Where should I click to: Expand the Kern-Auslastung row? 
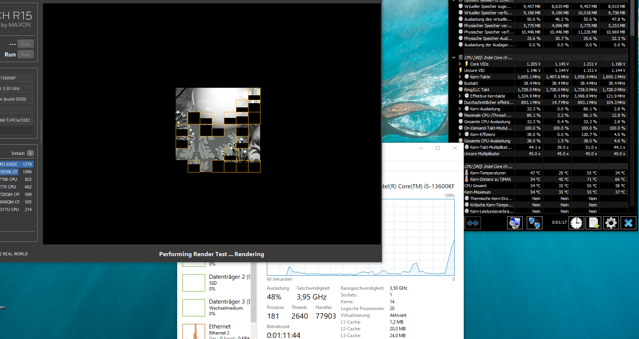click(460, 109)
